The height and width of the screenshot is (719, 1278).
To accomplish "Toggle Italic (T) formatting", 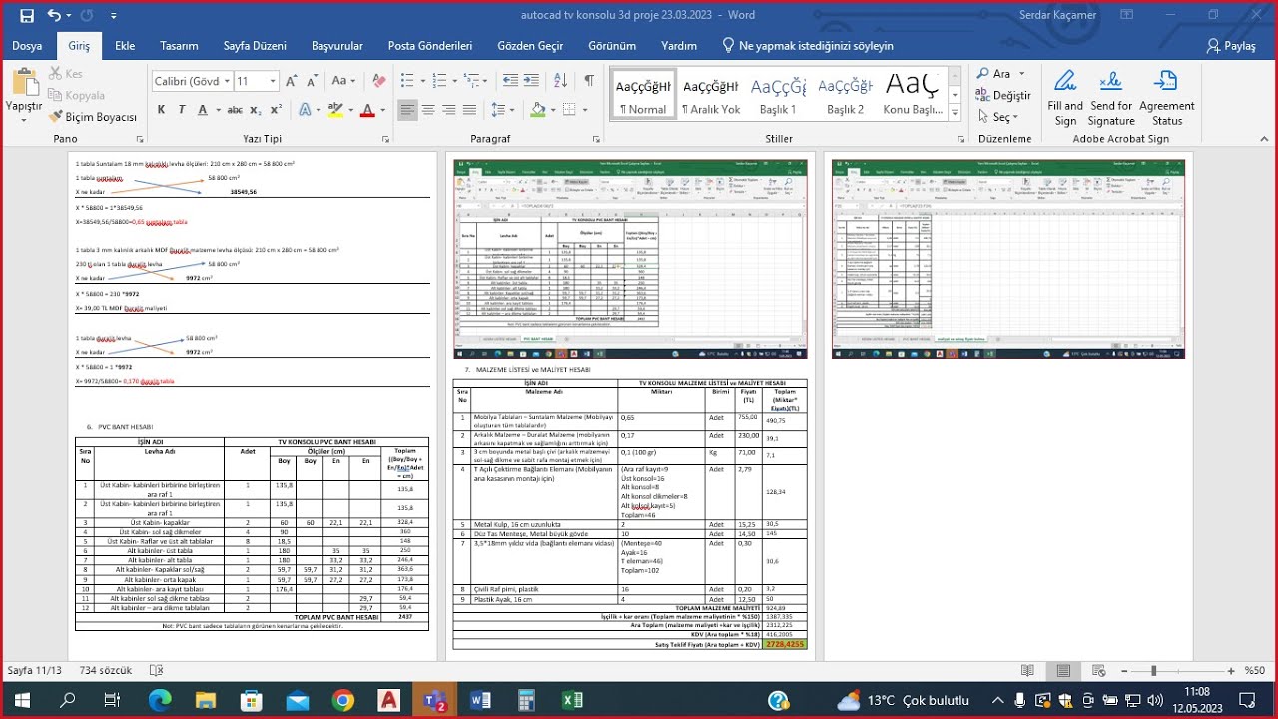I will (182, 110).
